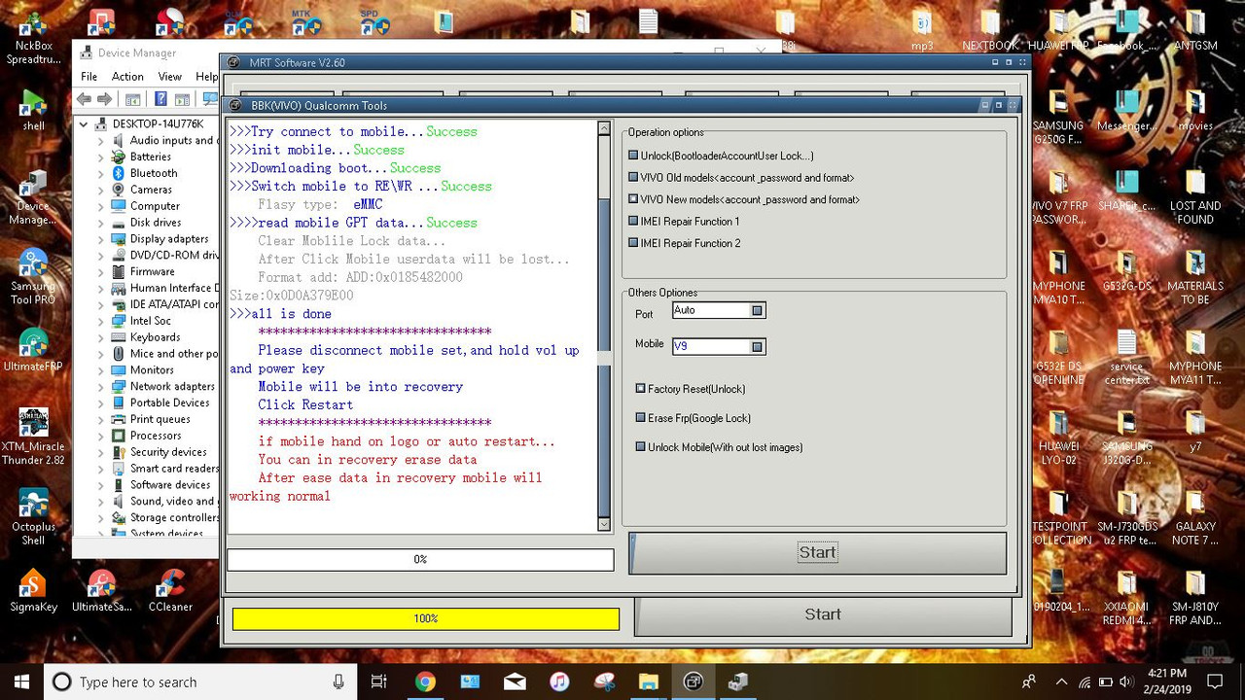Expand the Processors device category
Viewport: 1245px width, 700px height.
100,436
